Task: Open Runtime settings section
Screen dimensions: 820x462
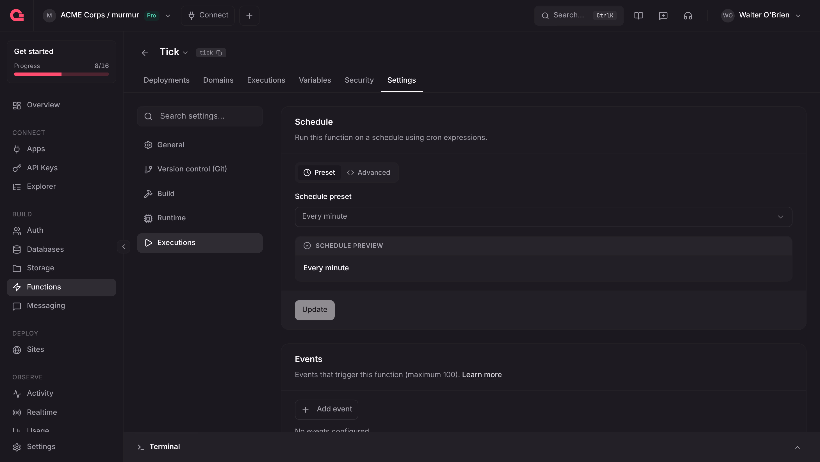Action: click(200, 218)
